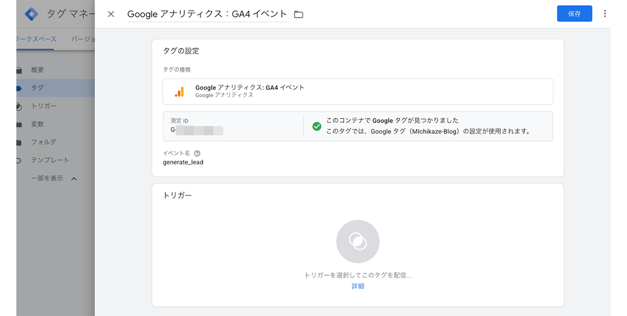Select the Google Analytics bar chart icon
This screenshot has height=316, width=627.
point(179,92)
